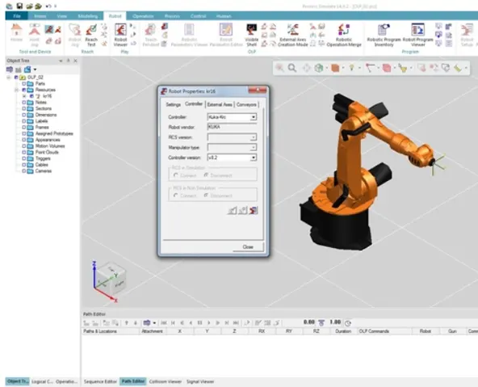Click the light bulb display icon
This screenshot has height=387, width=478.
(x=351, y=68)
